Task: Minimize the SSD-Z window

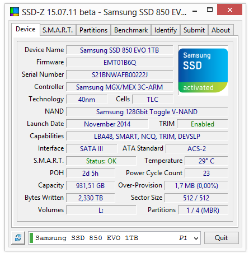Action: [195, 11]
